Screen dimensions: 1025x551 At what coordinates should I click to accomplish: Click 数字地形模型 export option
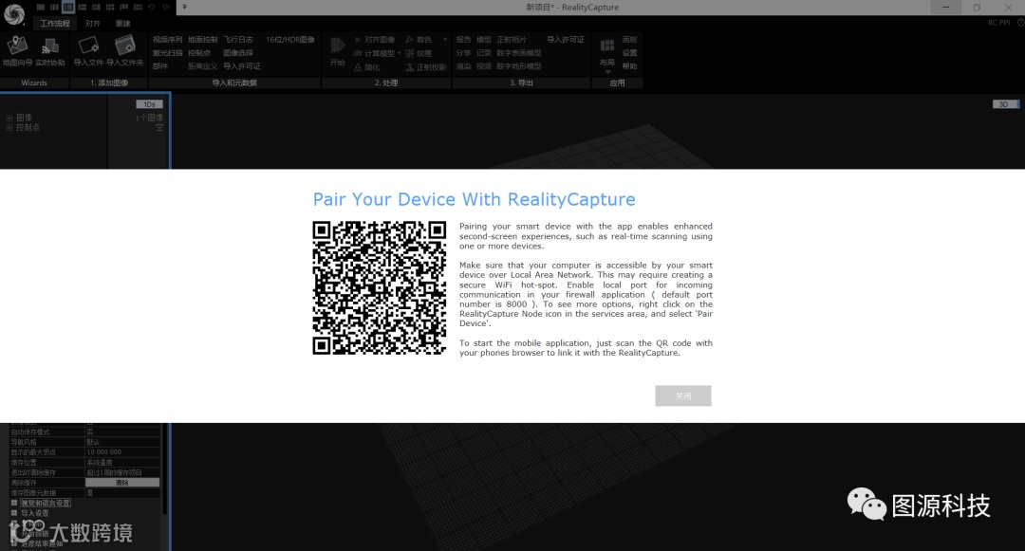coord(519,66)
